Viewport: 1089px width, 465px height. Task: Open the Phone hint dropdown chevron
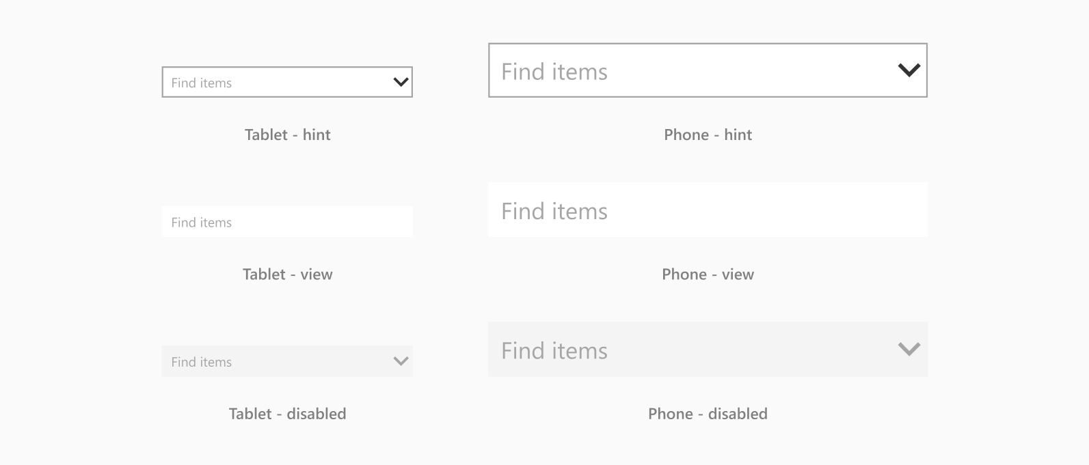909,70
